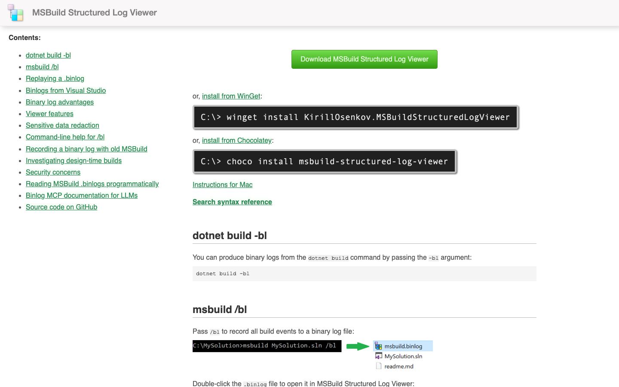Go to 'Investigating design-time builds' link

pos(74,161)
